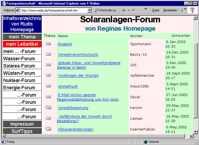The image size is (199, 145).
Task: Open the mein ... -Forum entry
Action: tap(22, 51)
